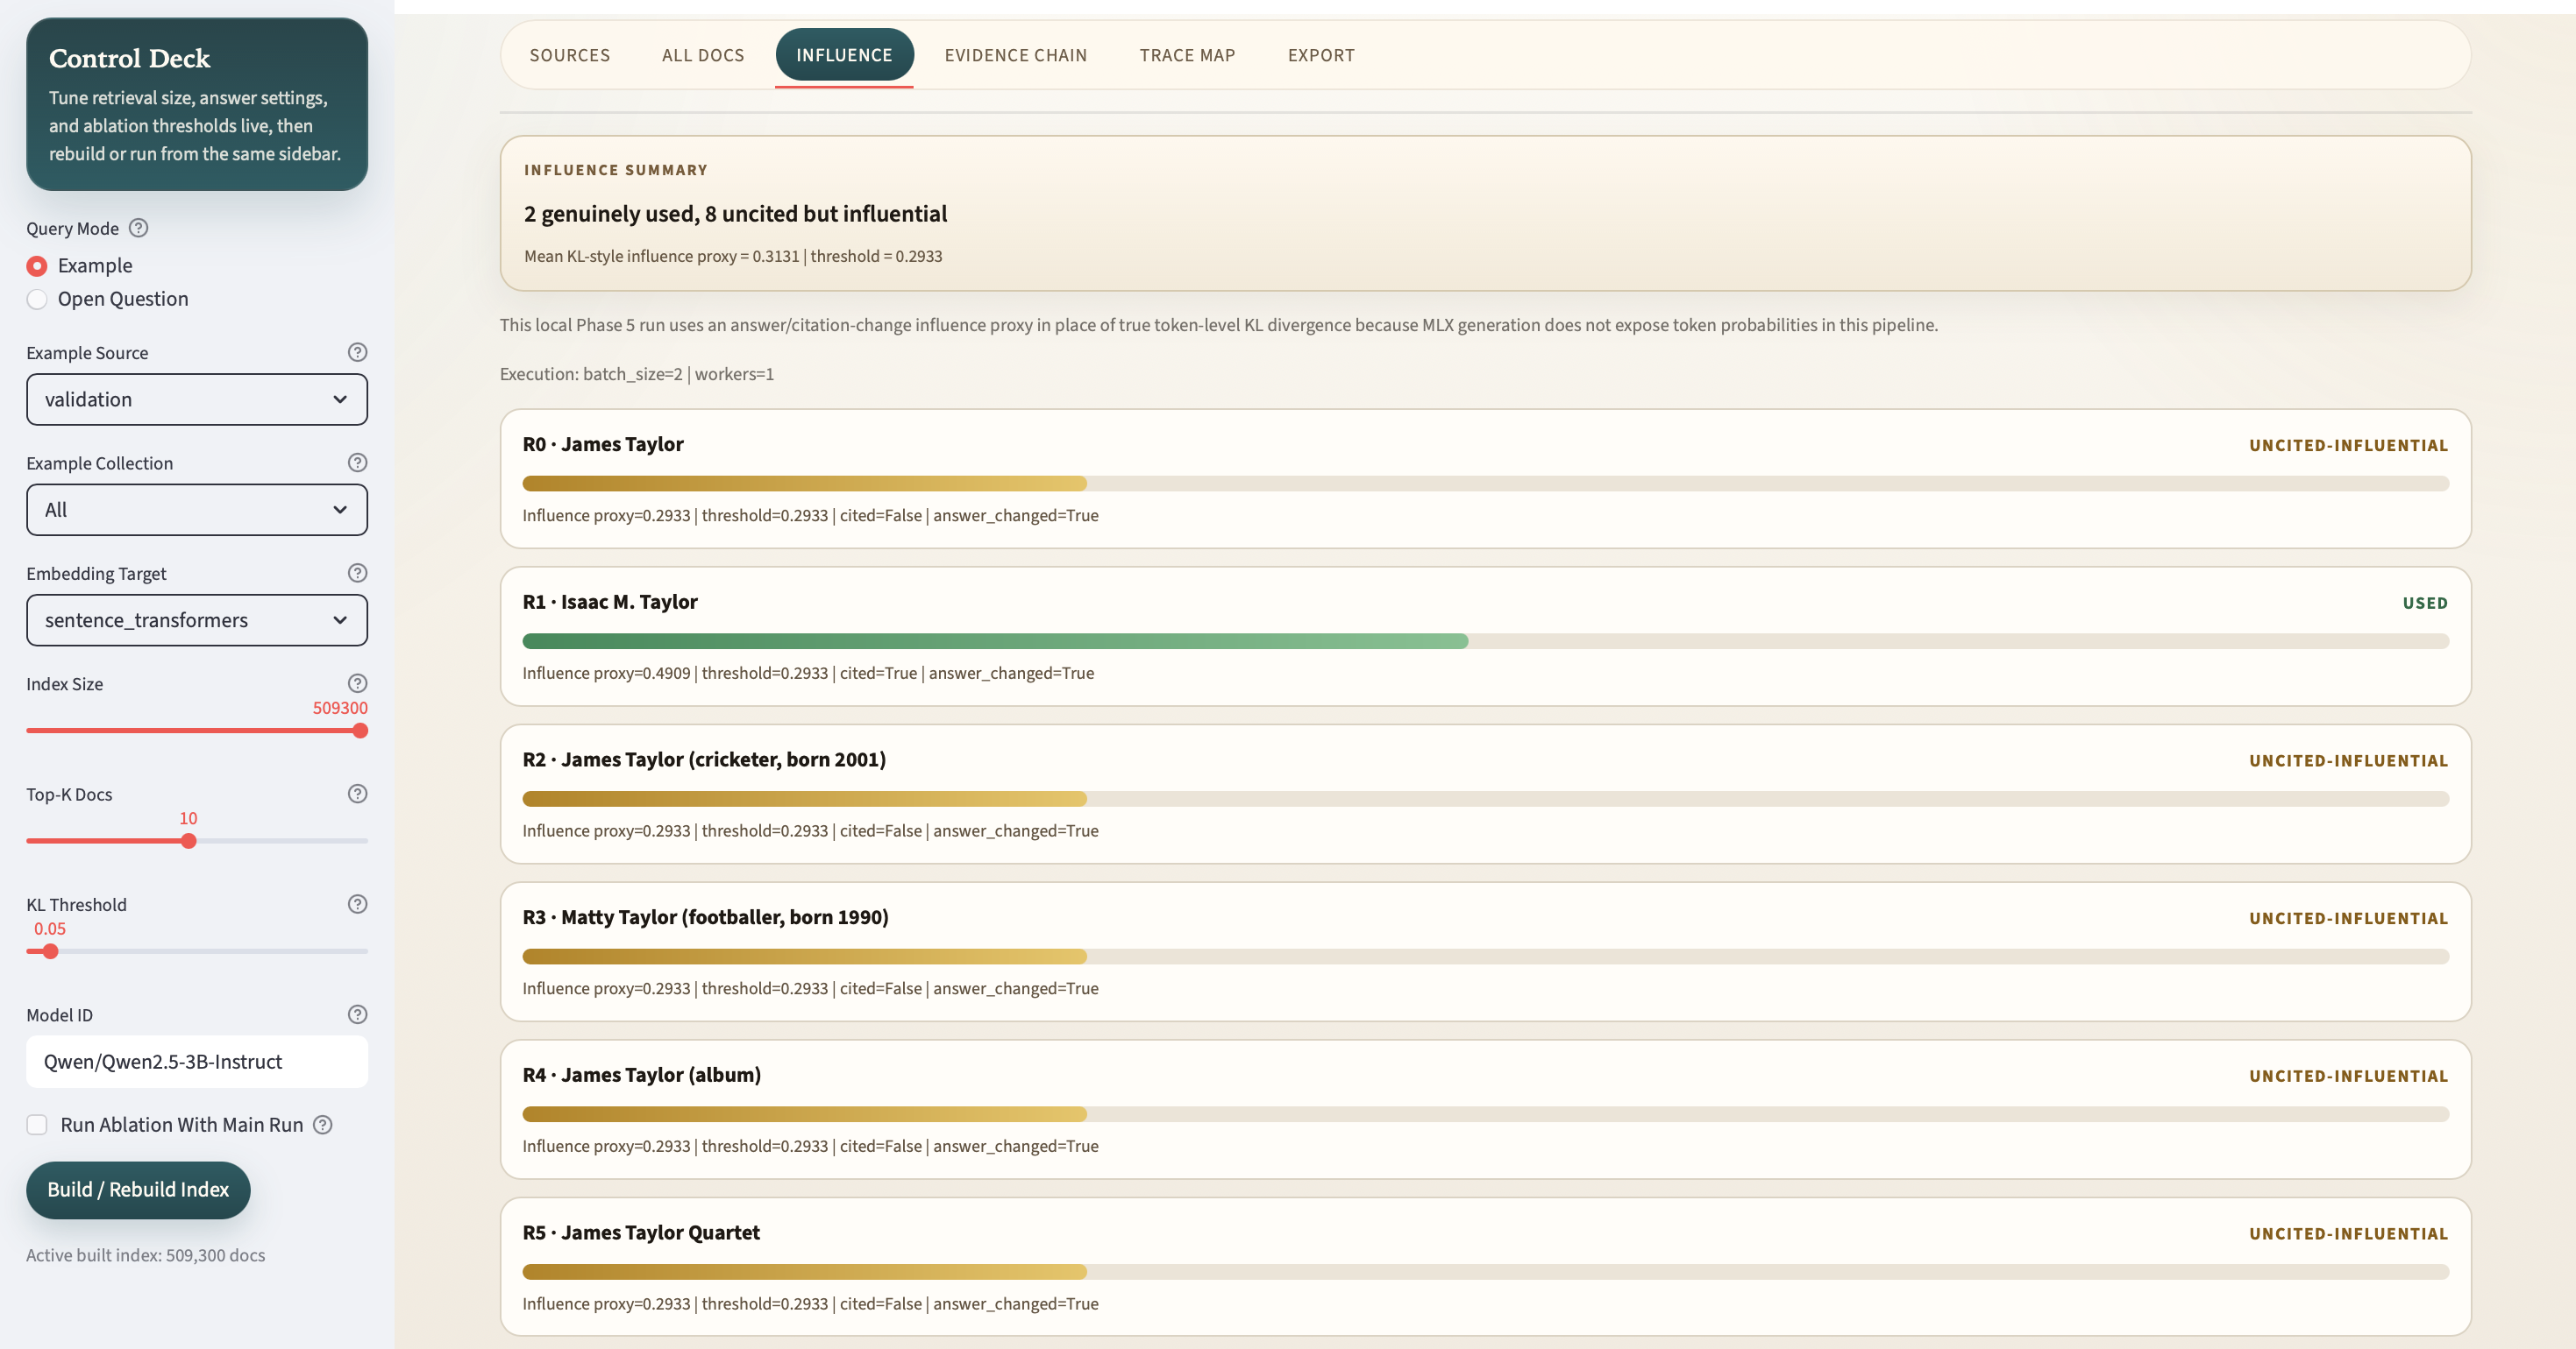
Task: Click 'Active built index: 509,300 docs' text
Action: pyautogui.click(x=146, y=1255)
